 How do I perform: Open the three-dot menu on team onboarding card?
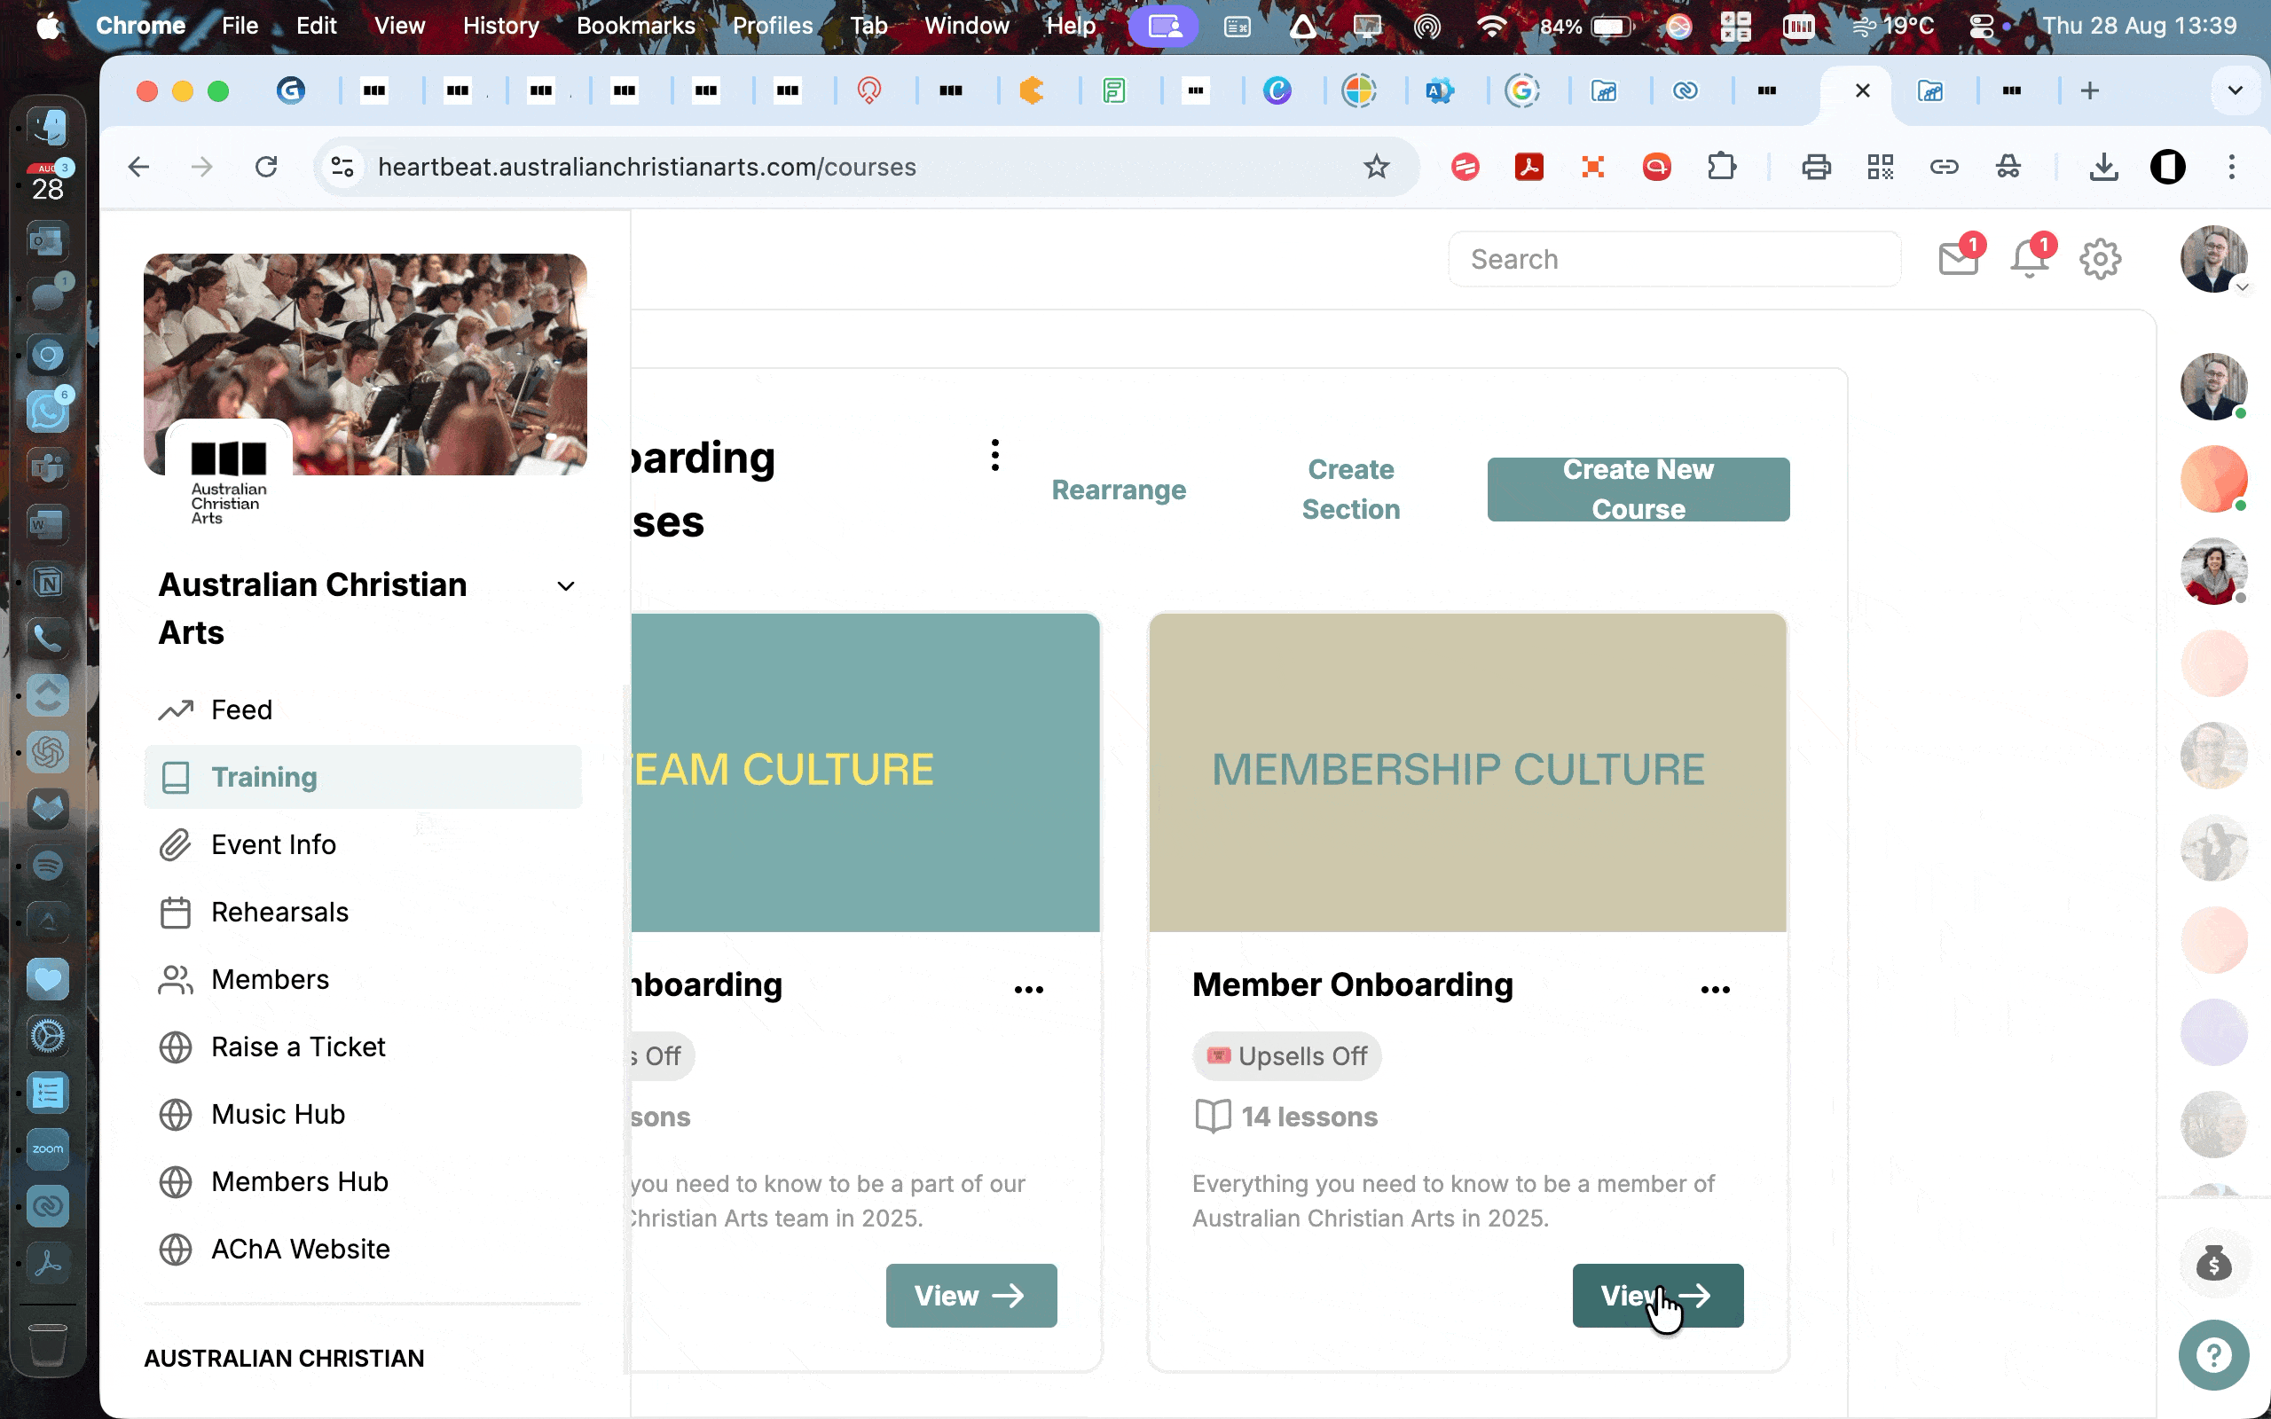pyautogui.click(x=1028, y=989)
